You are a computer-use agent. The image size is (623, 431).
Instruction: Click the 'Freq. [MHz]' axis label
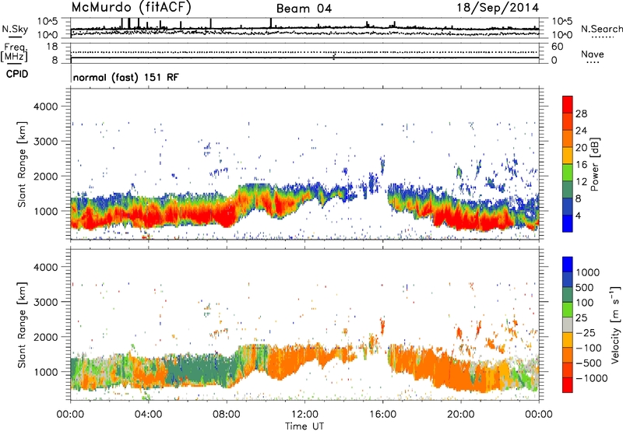14,53
